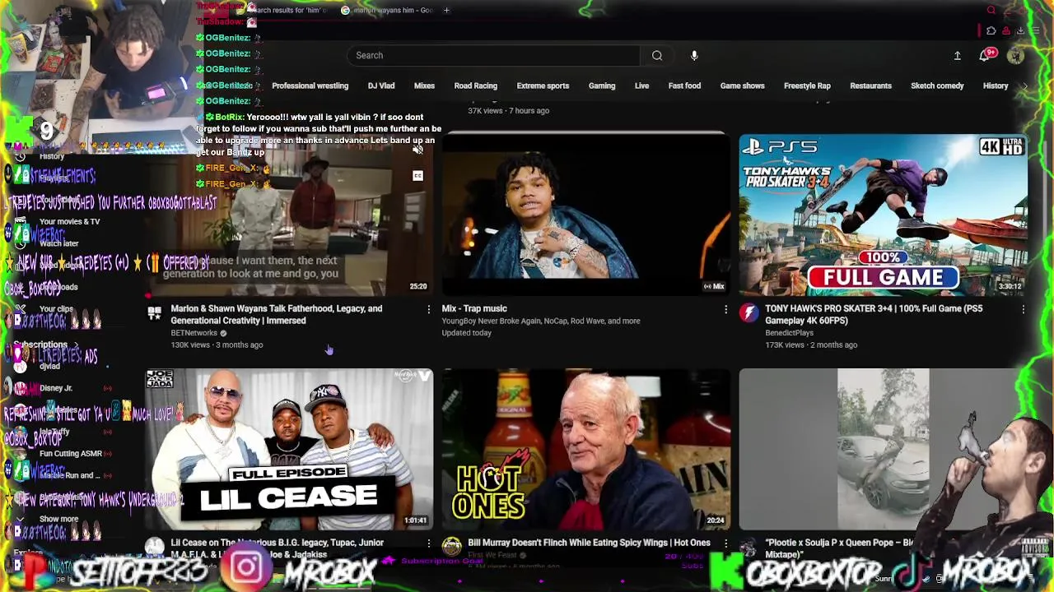Select the Professional wrestling chip

310,86
